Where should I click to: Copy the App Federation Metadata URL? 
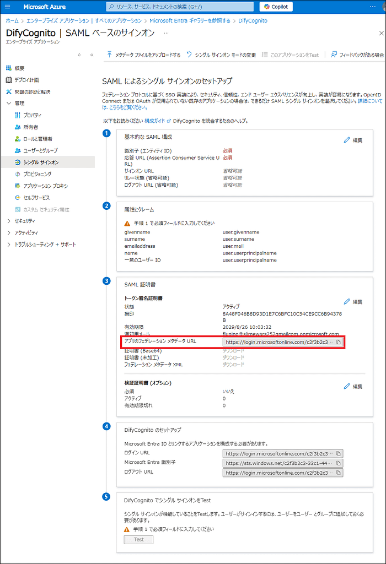click(338, 342)
